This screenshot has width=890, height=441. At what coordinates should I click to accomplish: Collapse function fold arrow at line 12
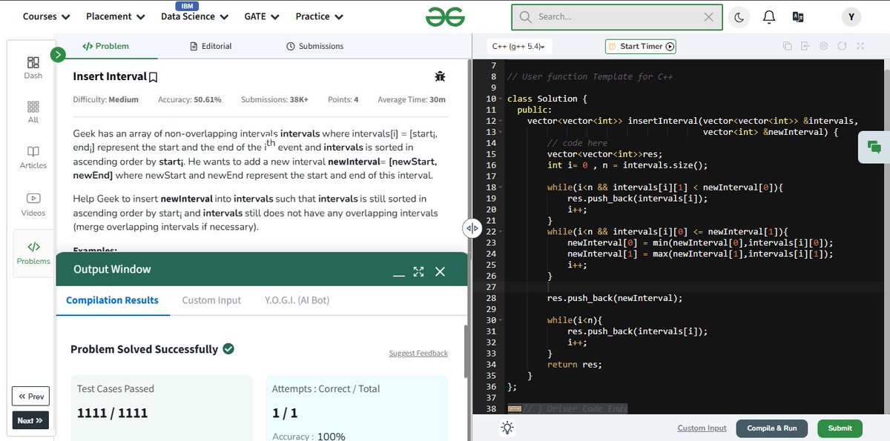click(501, 121)
